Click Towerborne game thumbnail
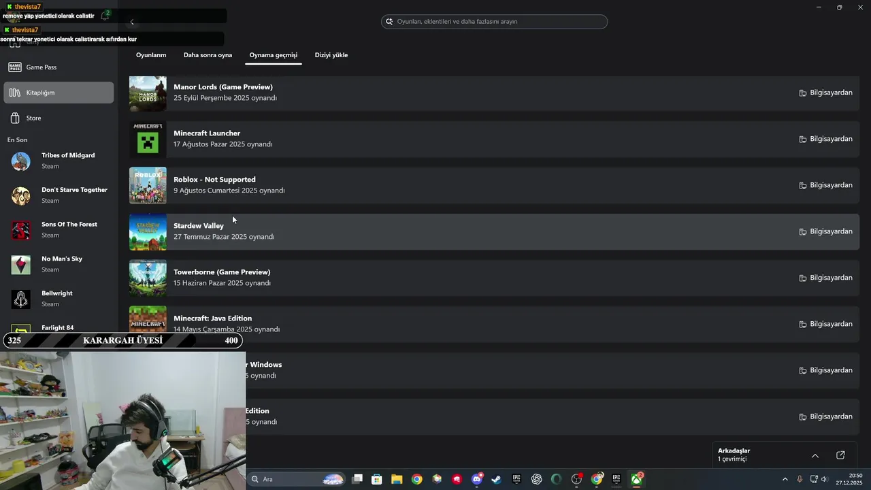The image size is (871, 490). (148, 278)
